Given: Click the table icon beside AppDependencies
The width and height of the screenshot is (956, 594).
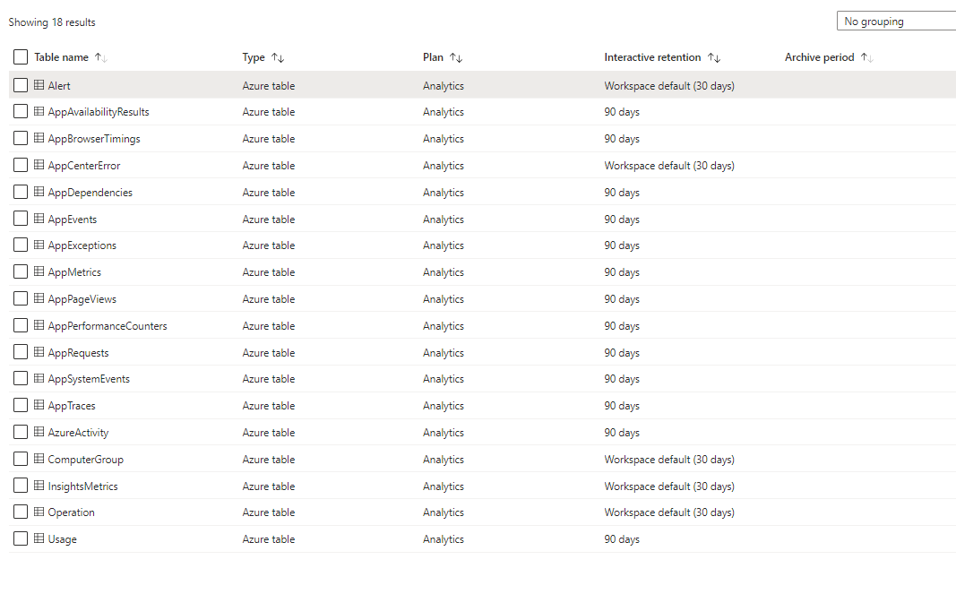Looking at the screenshot, I should click(x=39, y=192).
